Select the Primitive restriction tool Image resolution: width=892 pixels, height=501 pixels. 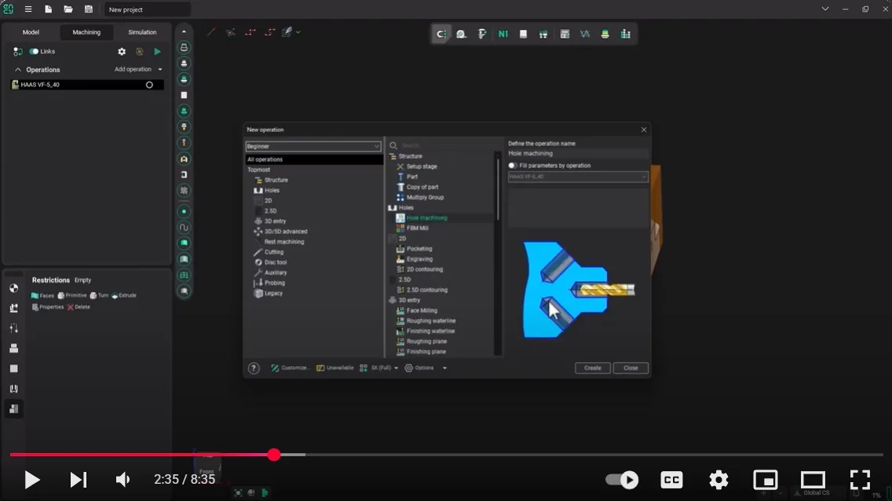[72, 296]
